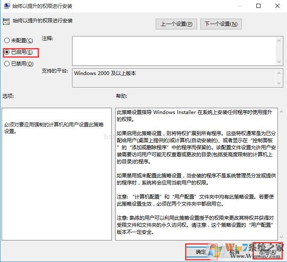Click down arrow of help text scrollbar

click(x=282, y=237)
